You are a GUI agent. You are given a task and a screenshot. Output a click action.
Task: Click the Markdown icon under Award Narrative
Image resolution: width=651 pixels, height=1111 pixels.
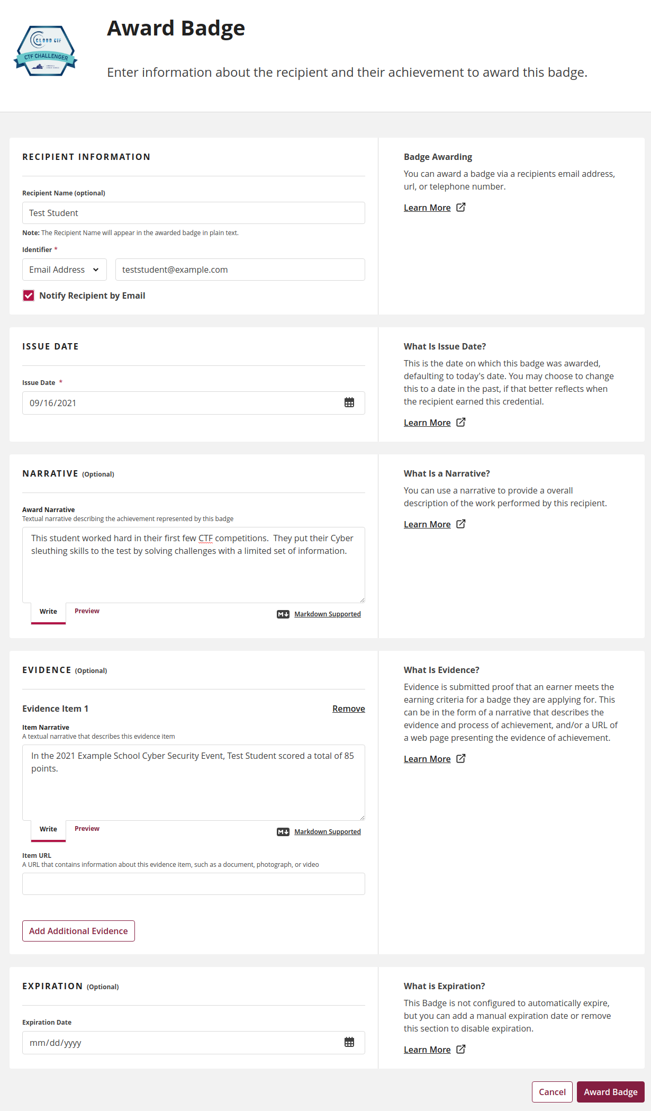click(x=283, y=614)
